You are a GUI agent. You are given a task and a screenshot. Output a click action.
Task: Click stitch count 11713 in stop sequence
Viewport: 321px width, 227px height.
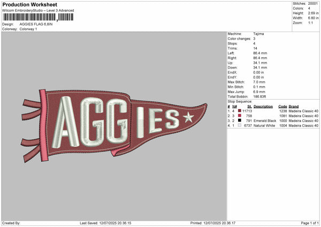pos(247,111)
